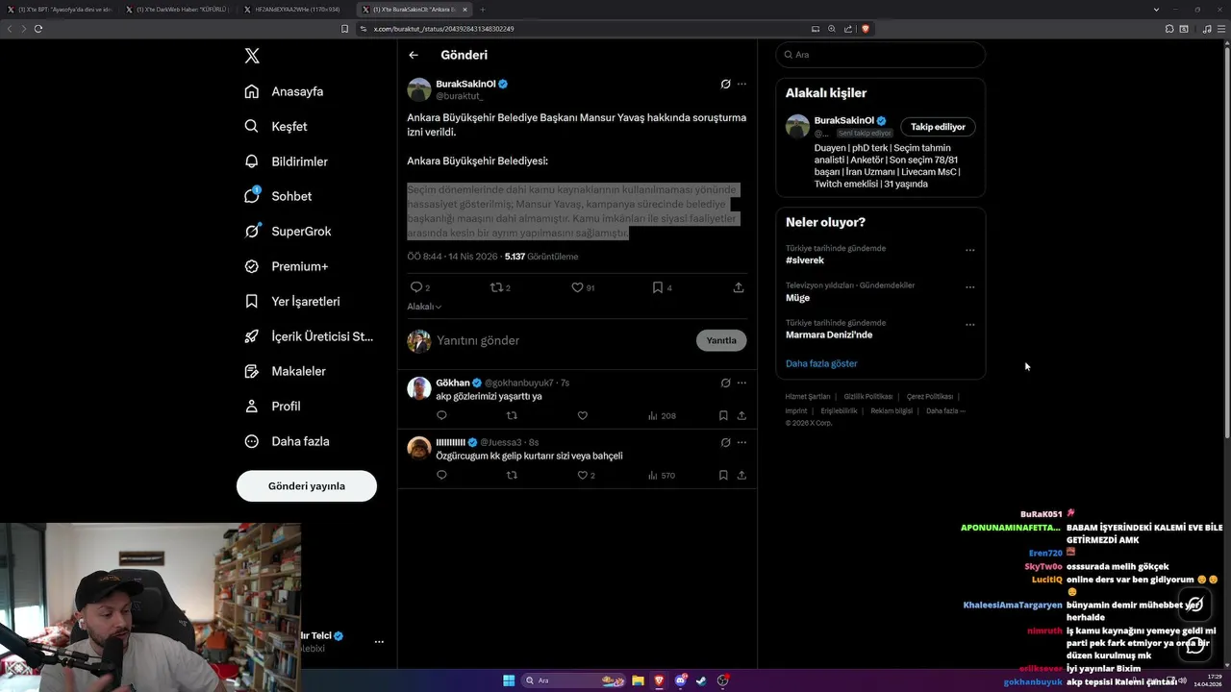
Task: Open Profil page
Action: coord(273,406)
